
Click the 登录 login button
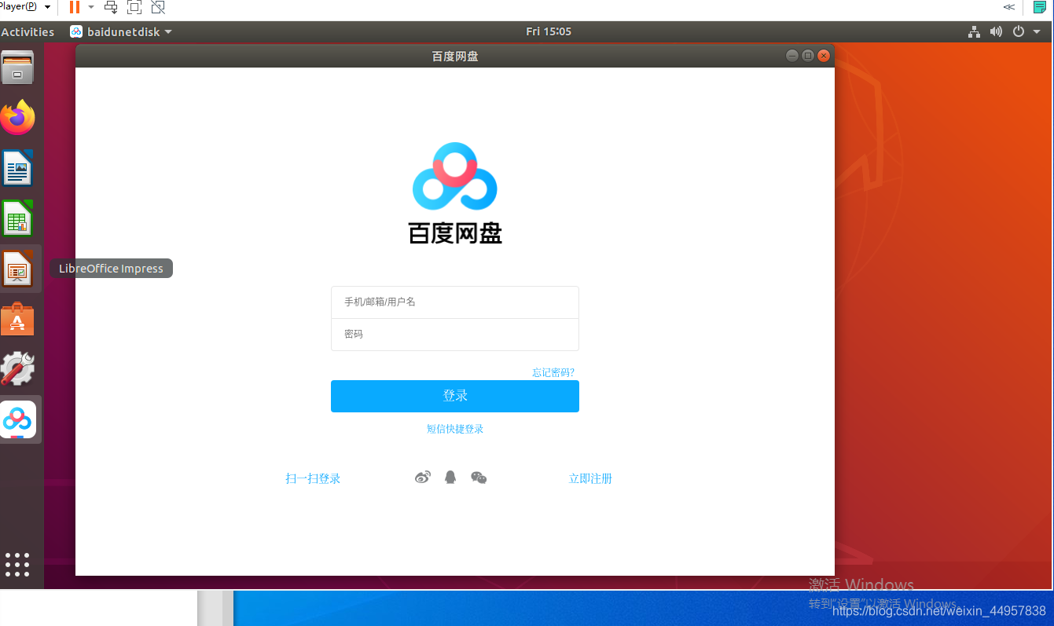point(455,396)
